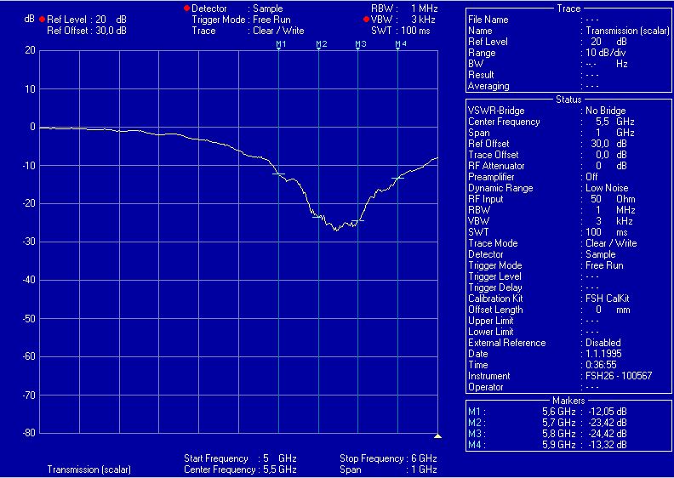Click the M1 marker at trace top
674x478 pixels.
(280, 44)
